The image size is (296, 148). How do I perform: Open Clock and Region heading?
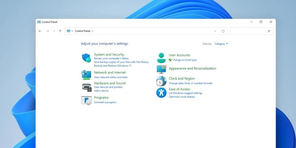click(182, 79)
